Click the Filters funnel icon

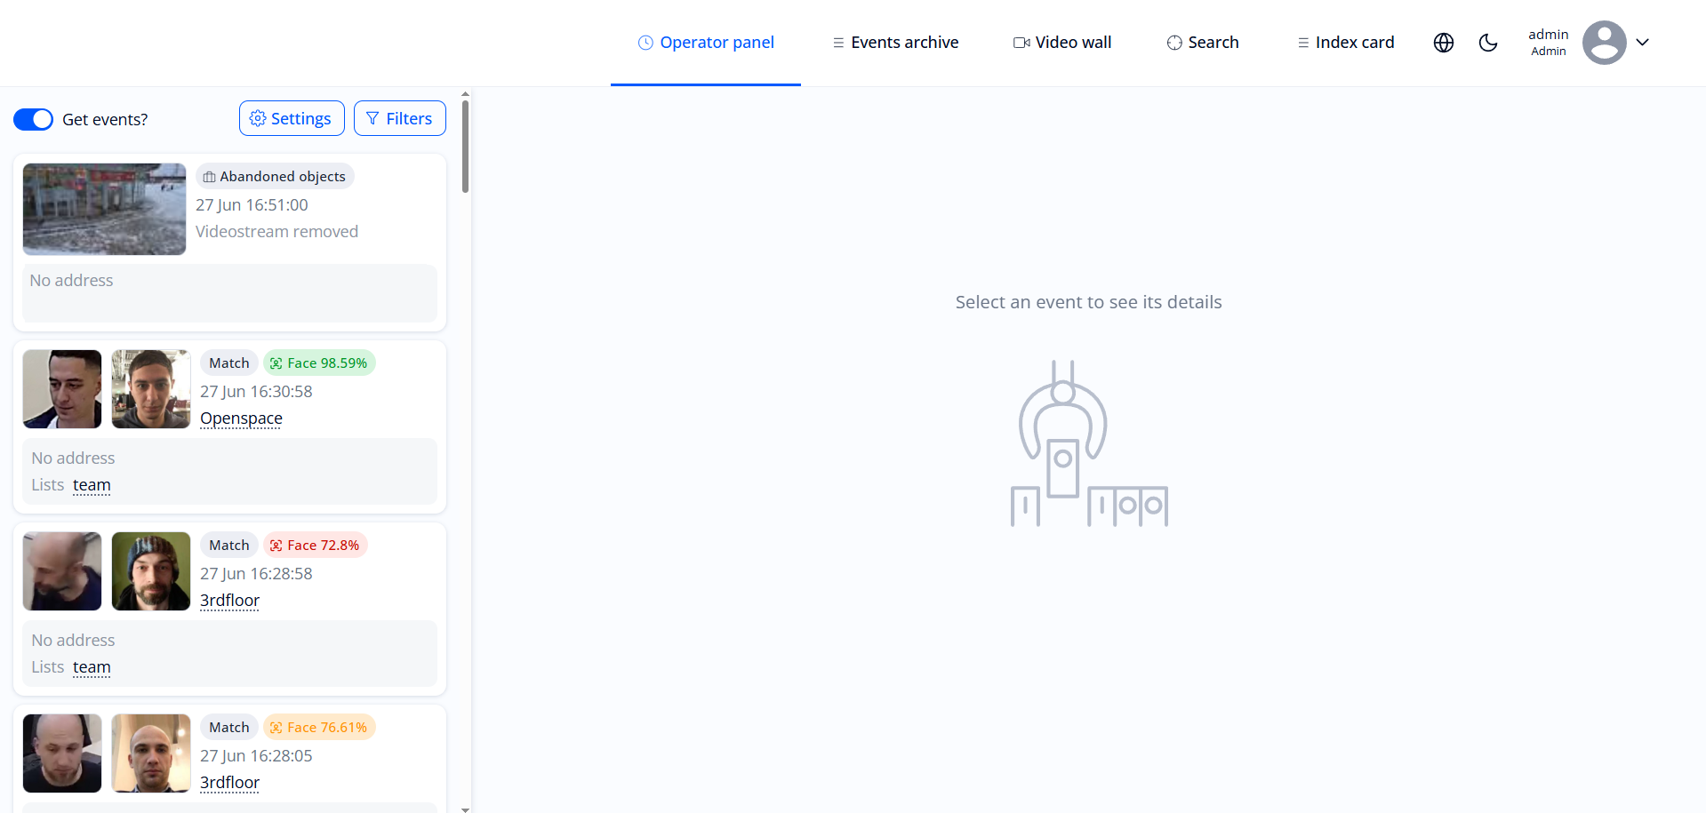372,118
